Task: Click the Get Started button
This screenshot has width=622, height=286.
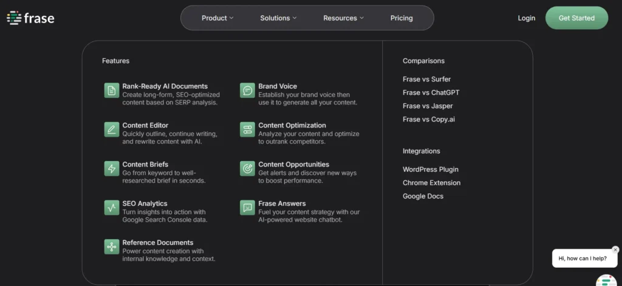Action: click(x=576, y=18)
